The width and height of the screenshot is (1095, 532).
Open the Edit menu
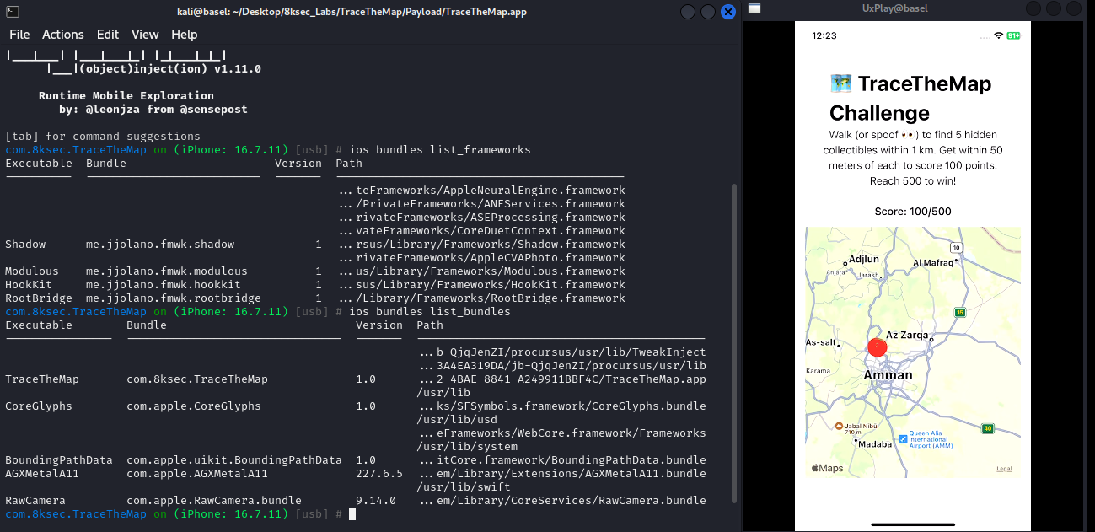coord(108,35)
